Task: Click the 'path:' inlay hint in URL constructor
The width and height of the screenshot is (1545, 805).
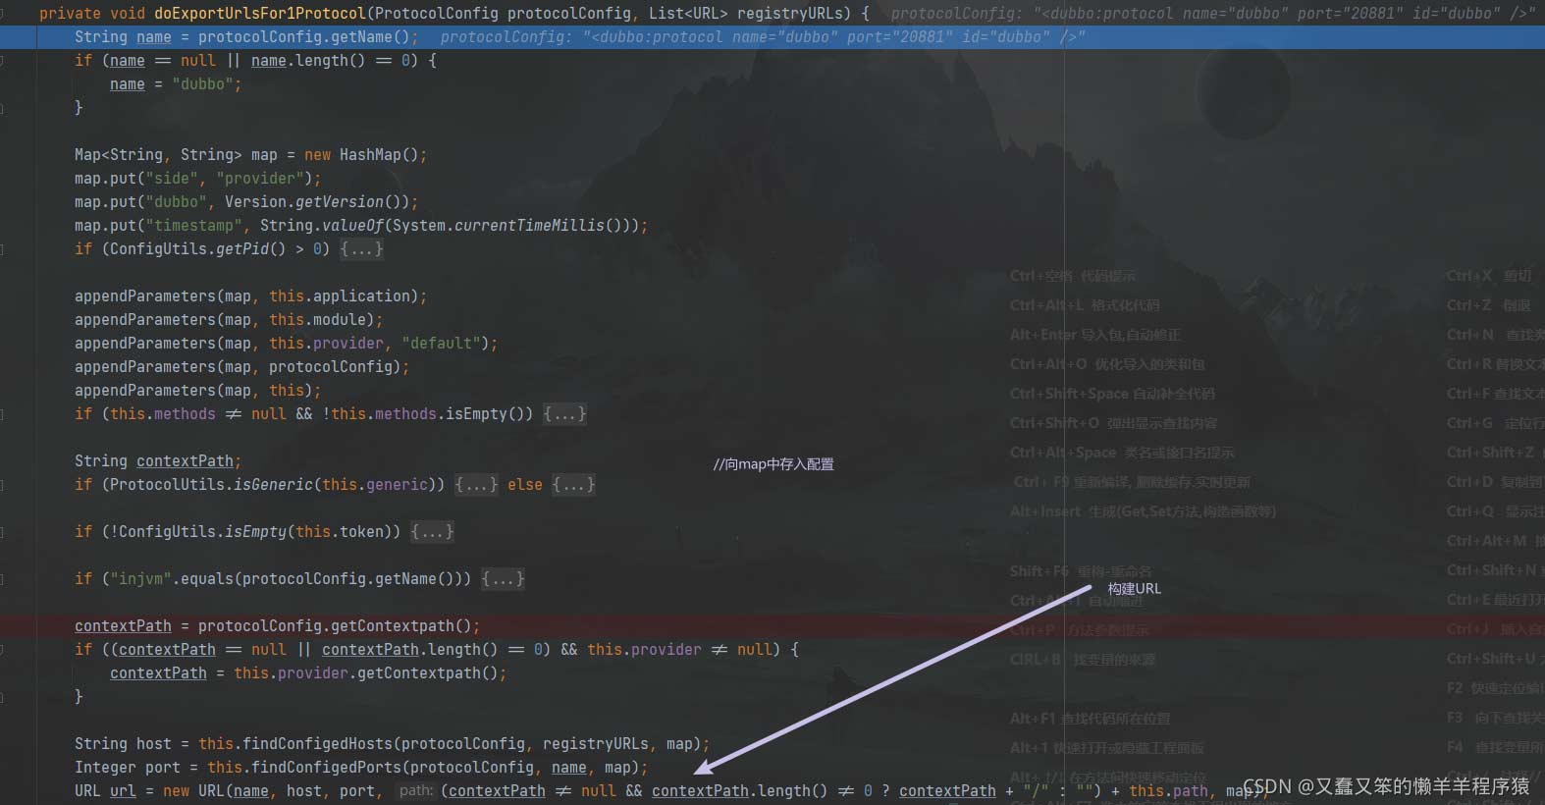Action: tap(416, 790)
